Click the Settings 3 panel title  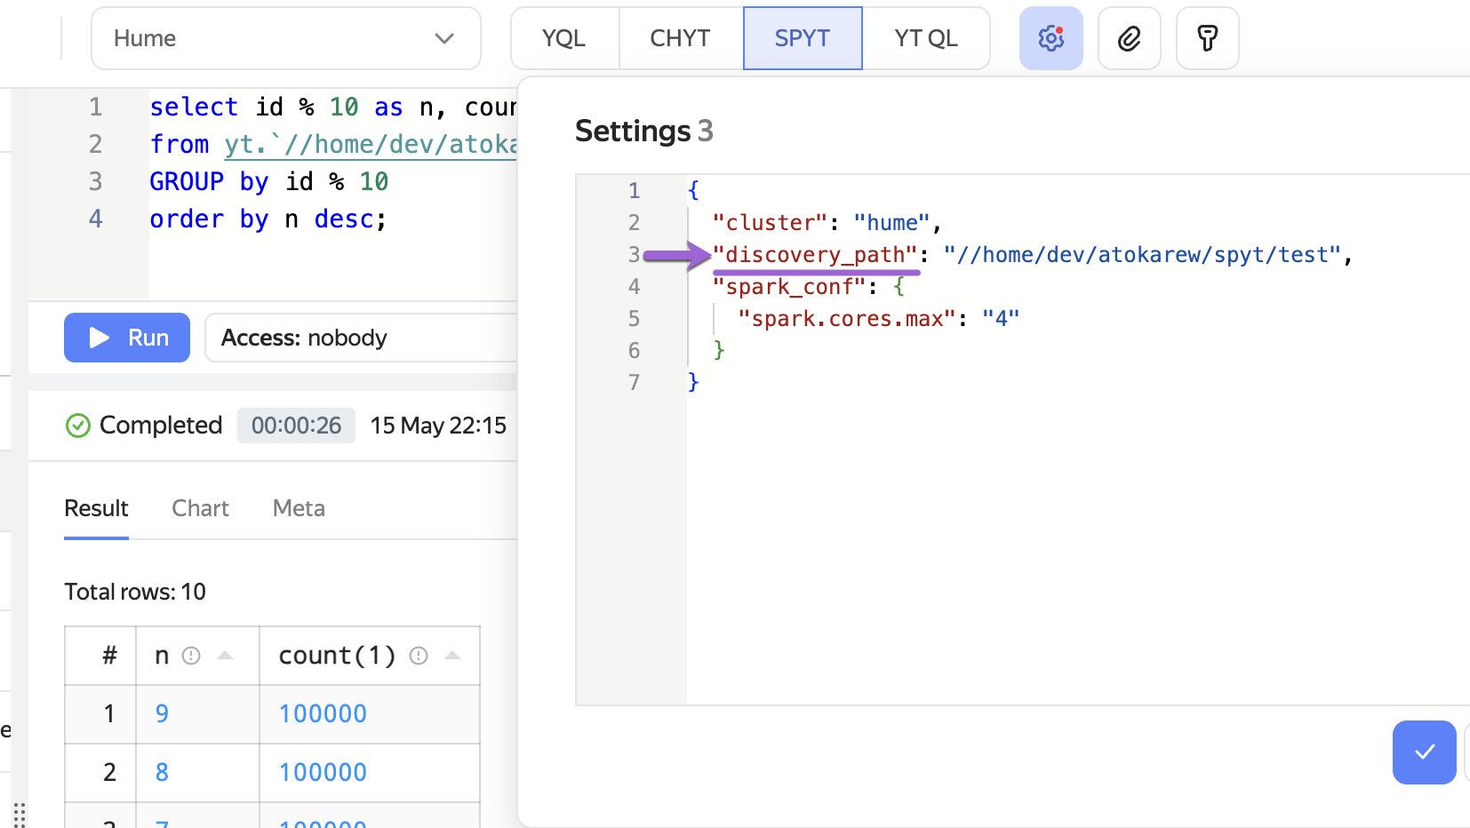coord(643,131)
